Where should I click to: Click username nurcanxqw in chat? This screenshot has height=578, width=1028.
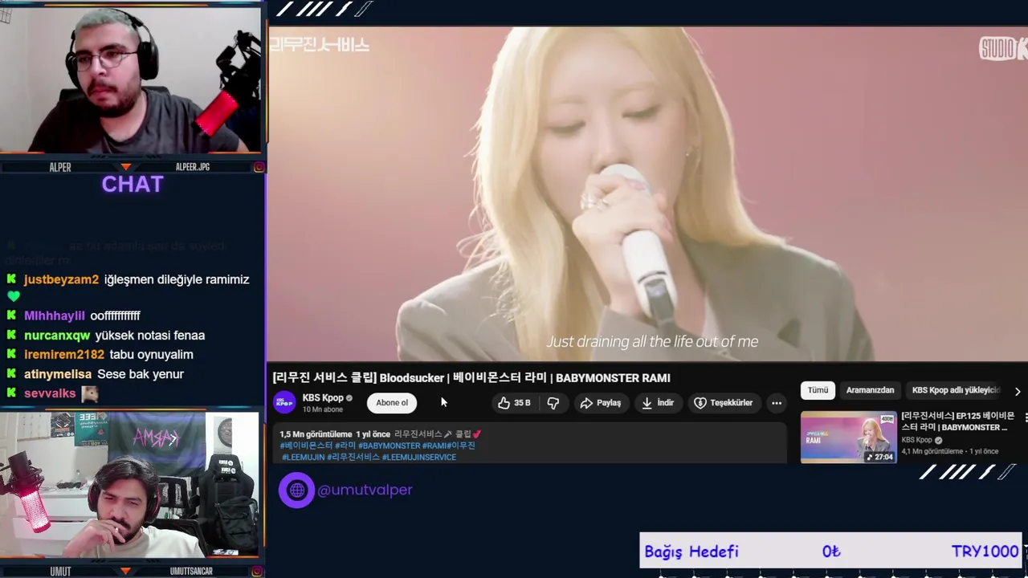tap(57, 336)
